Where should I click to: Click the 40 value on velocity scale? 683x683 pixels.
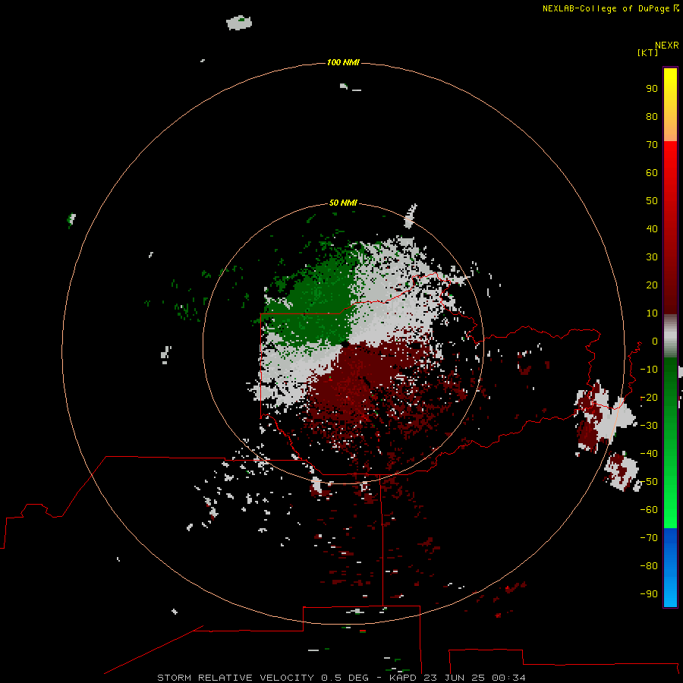pyautogui.click(x=652, y=228)
